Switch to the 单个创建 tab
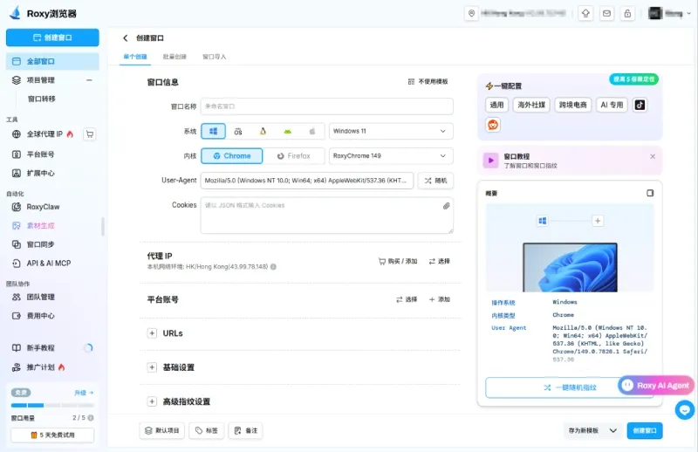Image resolution: width=698 pixels, height=452 pixels. 135,57
